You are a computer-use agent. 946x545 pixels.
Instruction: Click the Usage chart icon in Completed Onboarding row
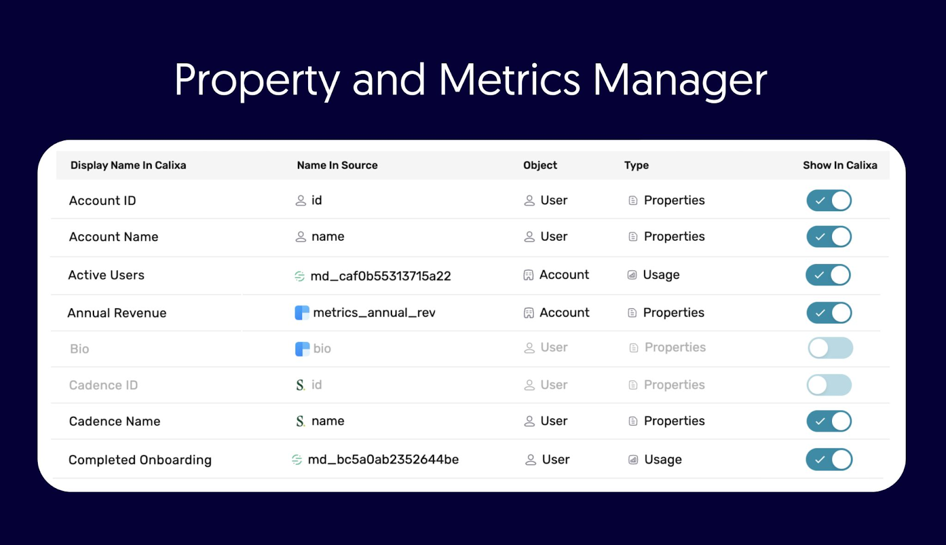[x=633, y=460]
